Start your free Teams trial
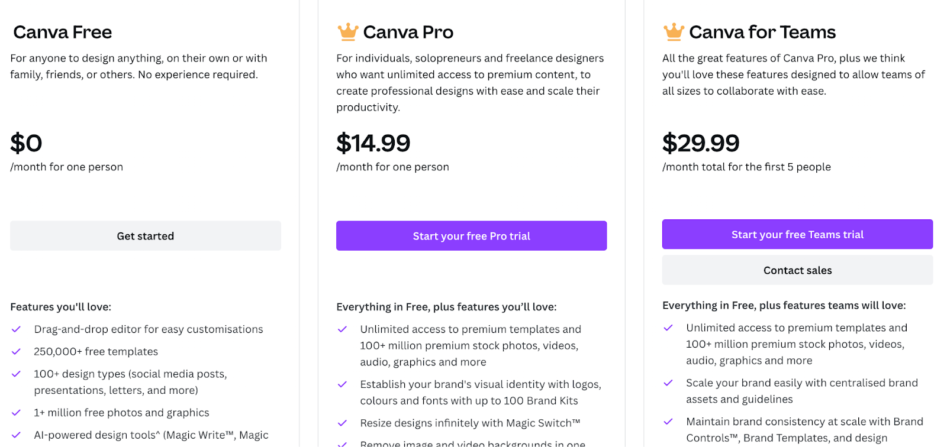 797,234
